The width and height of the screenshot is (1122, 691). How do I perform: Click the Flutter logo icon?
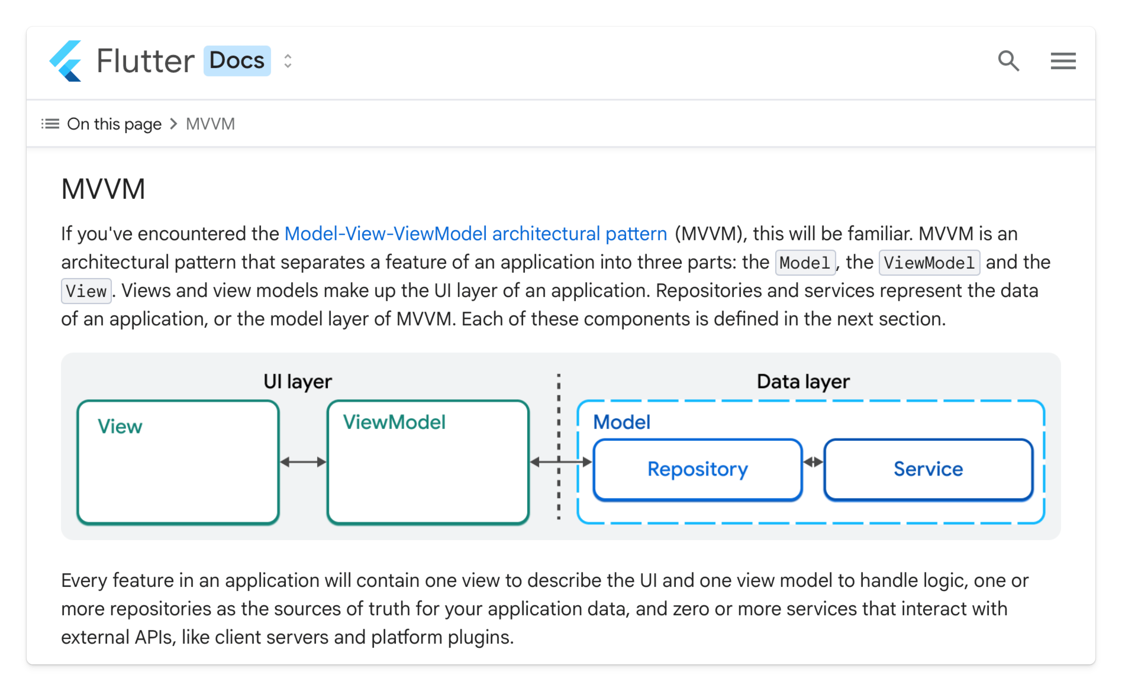coord(66,61)
